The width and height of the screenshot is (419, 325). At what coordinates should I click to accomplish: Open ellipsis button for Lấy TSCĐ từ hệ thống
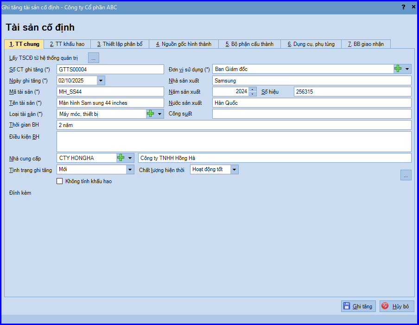click(94, 58)
